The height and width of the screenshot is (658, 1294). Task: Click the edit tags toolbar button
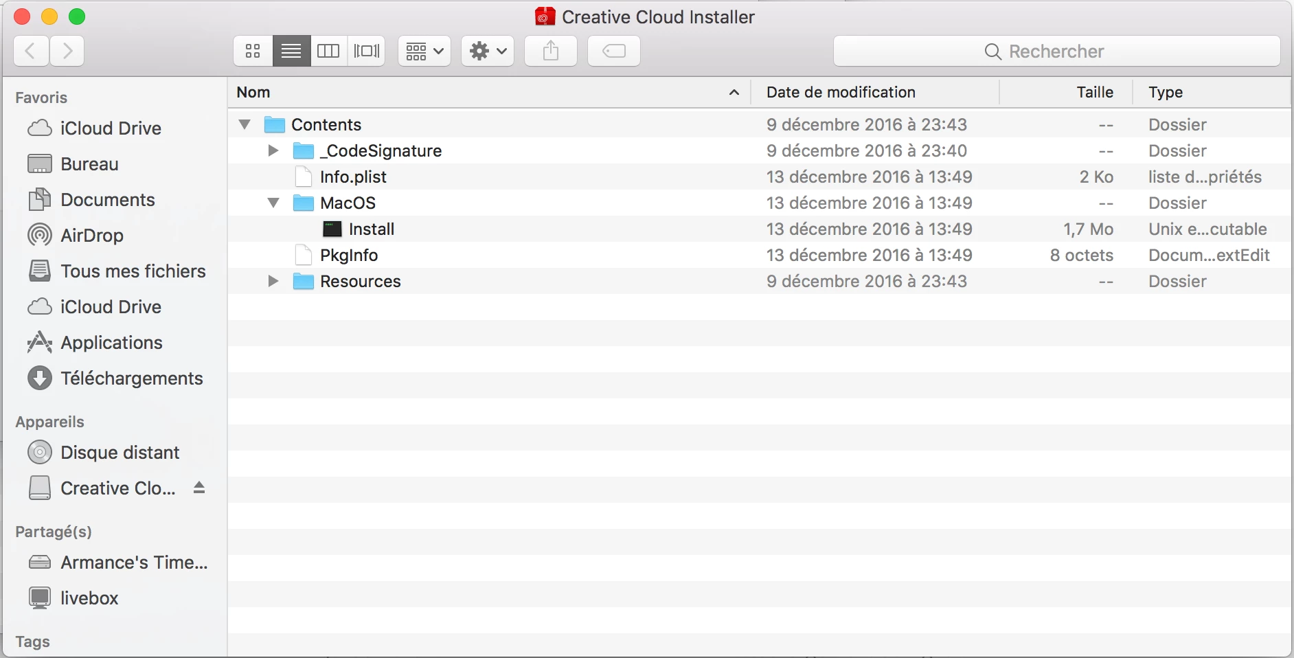[614, 51]
